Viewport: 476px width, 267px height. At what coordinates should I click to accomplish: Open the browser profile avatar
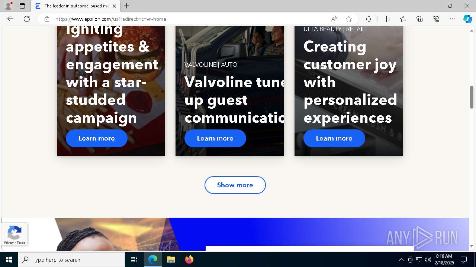tap(8, 6)
